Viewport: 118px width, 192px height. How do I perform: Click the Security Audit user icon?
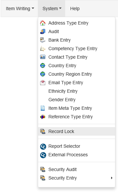click(43, 169)
